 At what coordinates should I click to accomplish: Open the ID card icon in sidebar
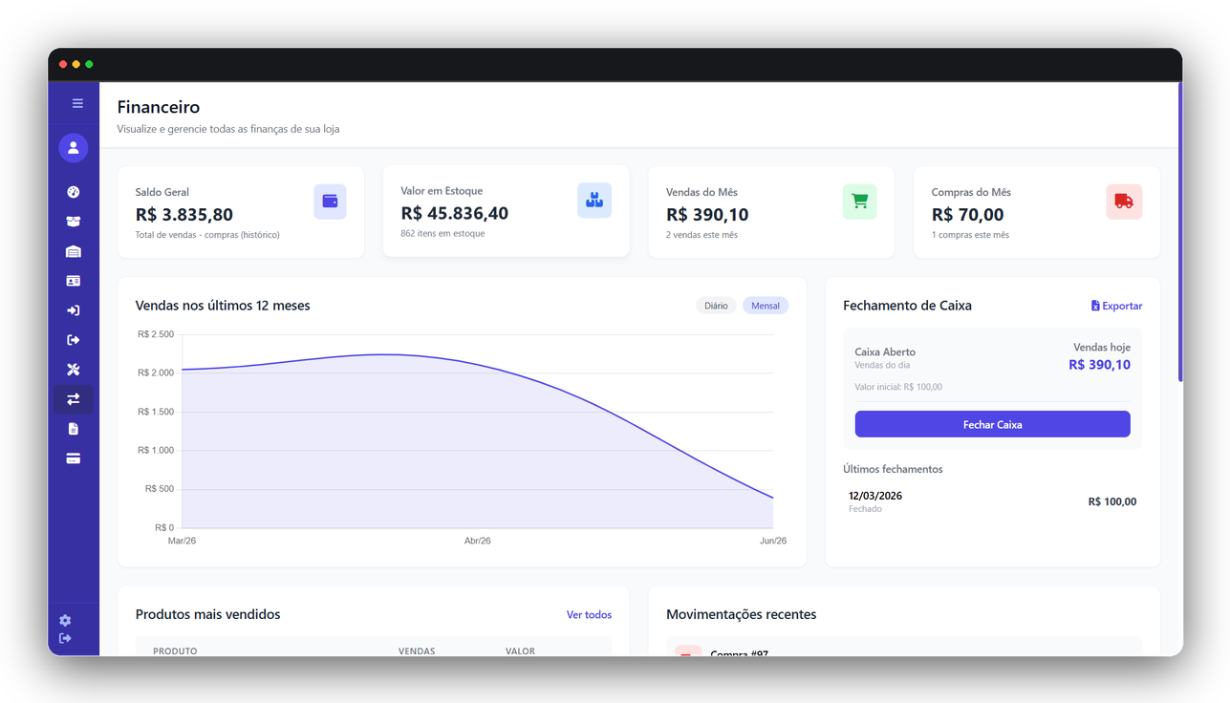tap(74, 281)
